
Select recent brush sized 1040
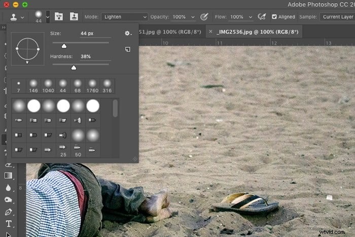tap(48, 86)
